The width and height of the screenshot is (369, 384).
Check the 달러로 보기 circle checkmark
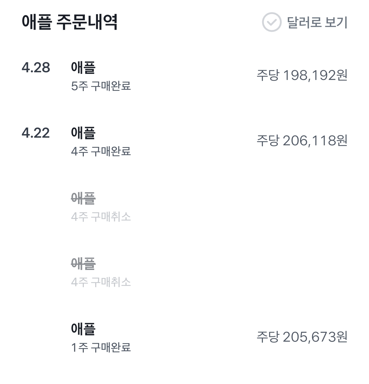(x=272, y=22)
